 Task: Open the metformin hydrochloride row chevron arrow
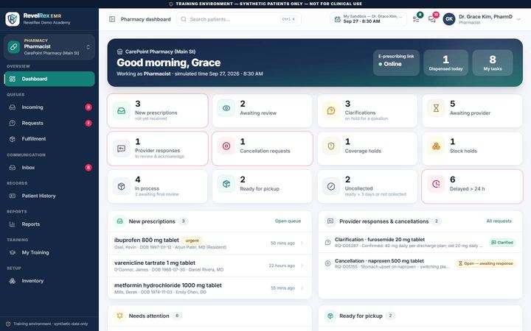pos(302,288)
